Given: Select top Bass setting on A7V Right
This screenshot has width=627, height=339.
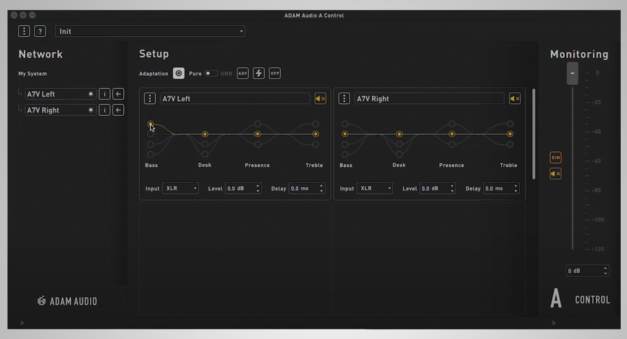Looking at the screenshot, I should [x=345, y=124].
